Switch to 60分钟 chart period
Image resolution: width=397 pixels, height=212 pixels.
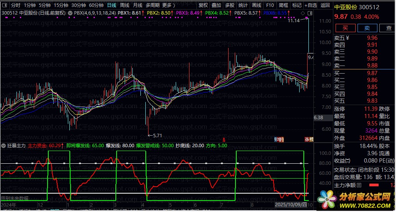click(x=96, y=5)
